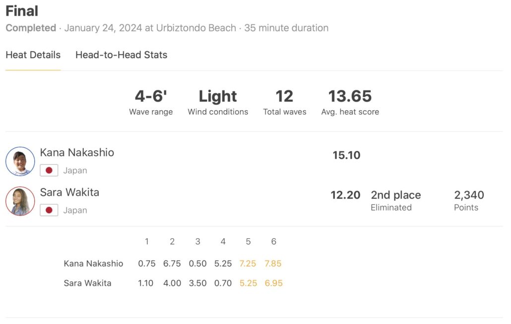This screenshot has height=324, width=511.
Task: Open Kana Nakashio's athlete name link
Action: point(77,153)
